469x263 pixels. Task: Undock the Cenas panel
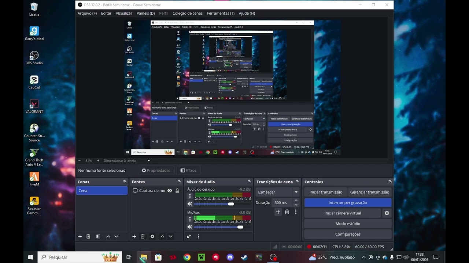(125, 182)
